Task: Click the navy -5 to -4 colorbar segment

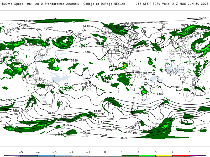Action: [29, 156]
